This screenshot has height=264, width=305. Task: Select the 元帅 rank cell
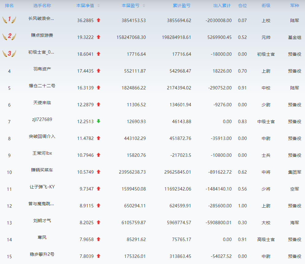point(266,37)
